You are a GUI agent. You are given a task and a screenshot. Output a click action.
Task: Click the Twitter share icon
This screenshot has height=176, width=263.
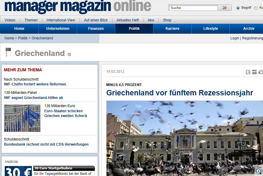click(248, 72)
